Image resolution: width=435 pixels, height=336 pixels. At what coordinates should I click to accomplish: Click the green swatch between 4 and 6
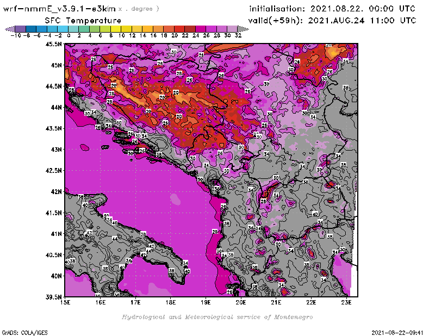(94, 29)
